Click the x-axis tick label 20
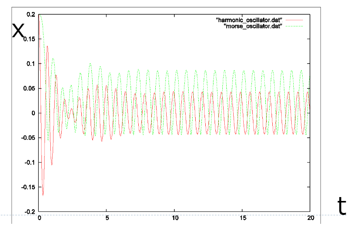The width and height of the screenshot is (351, 225). (311, 218)
